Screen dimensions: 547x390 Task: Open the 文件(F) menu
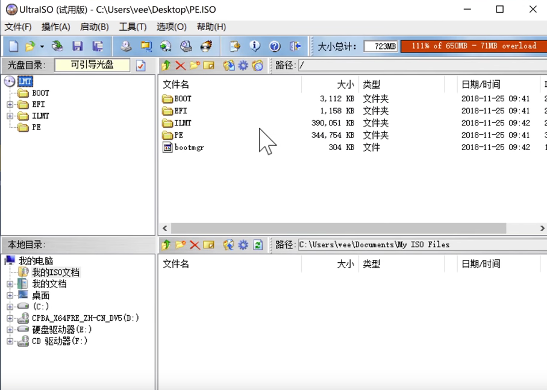[x=18, y=27]
